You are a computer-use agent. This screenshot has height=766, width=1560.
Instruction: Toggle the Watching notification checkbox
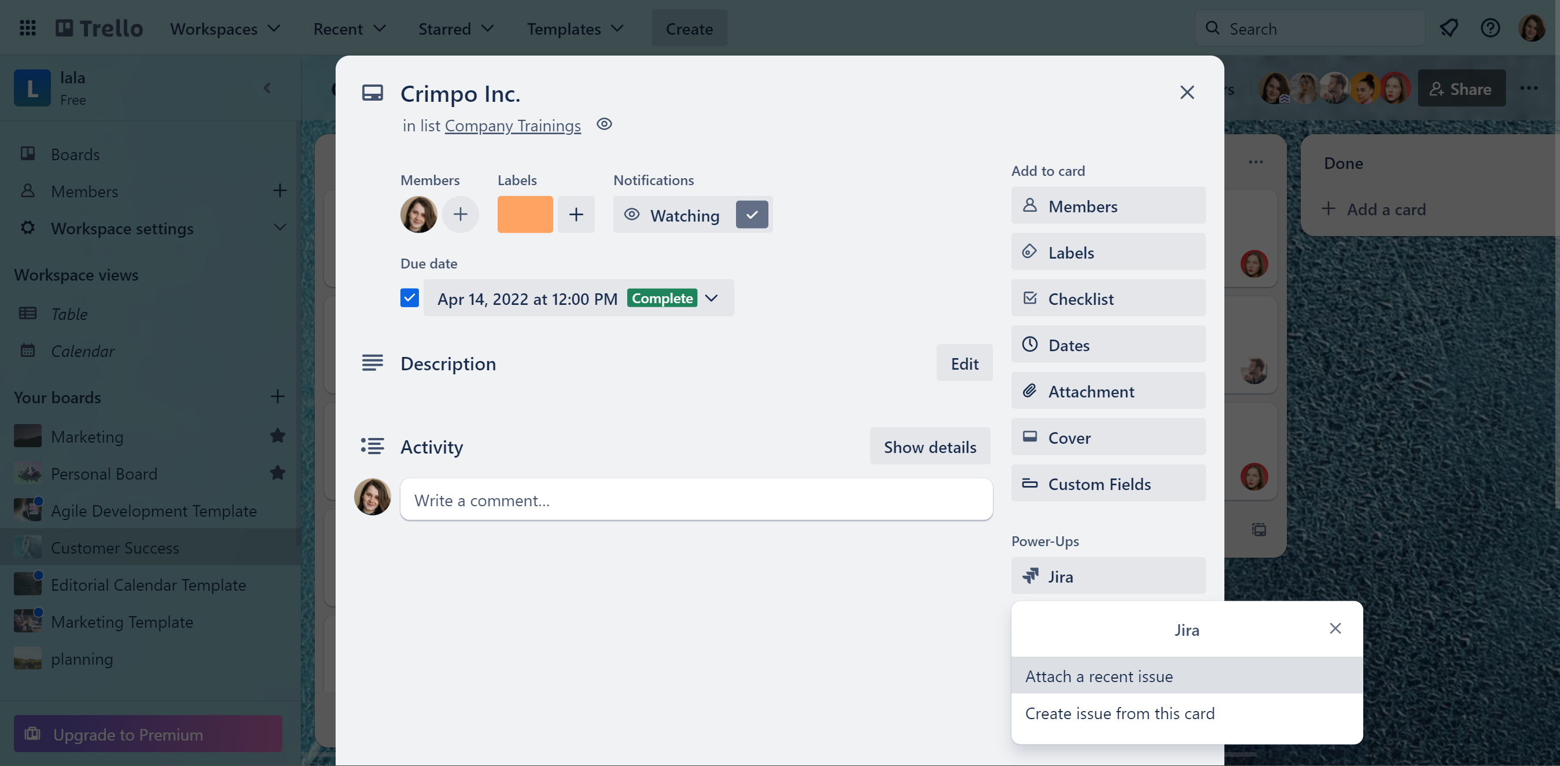pos(752,213)
